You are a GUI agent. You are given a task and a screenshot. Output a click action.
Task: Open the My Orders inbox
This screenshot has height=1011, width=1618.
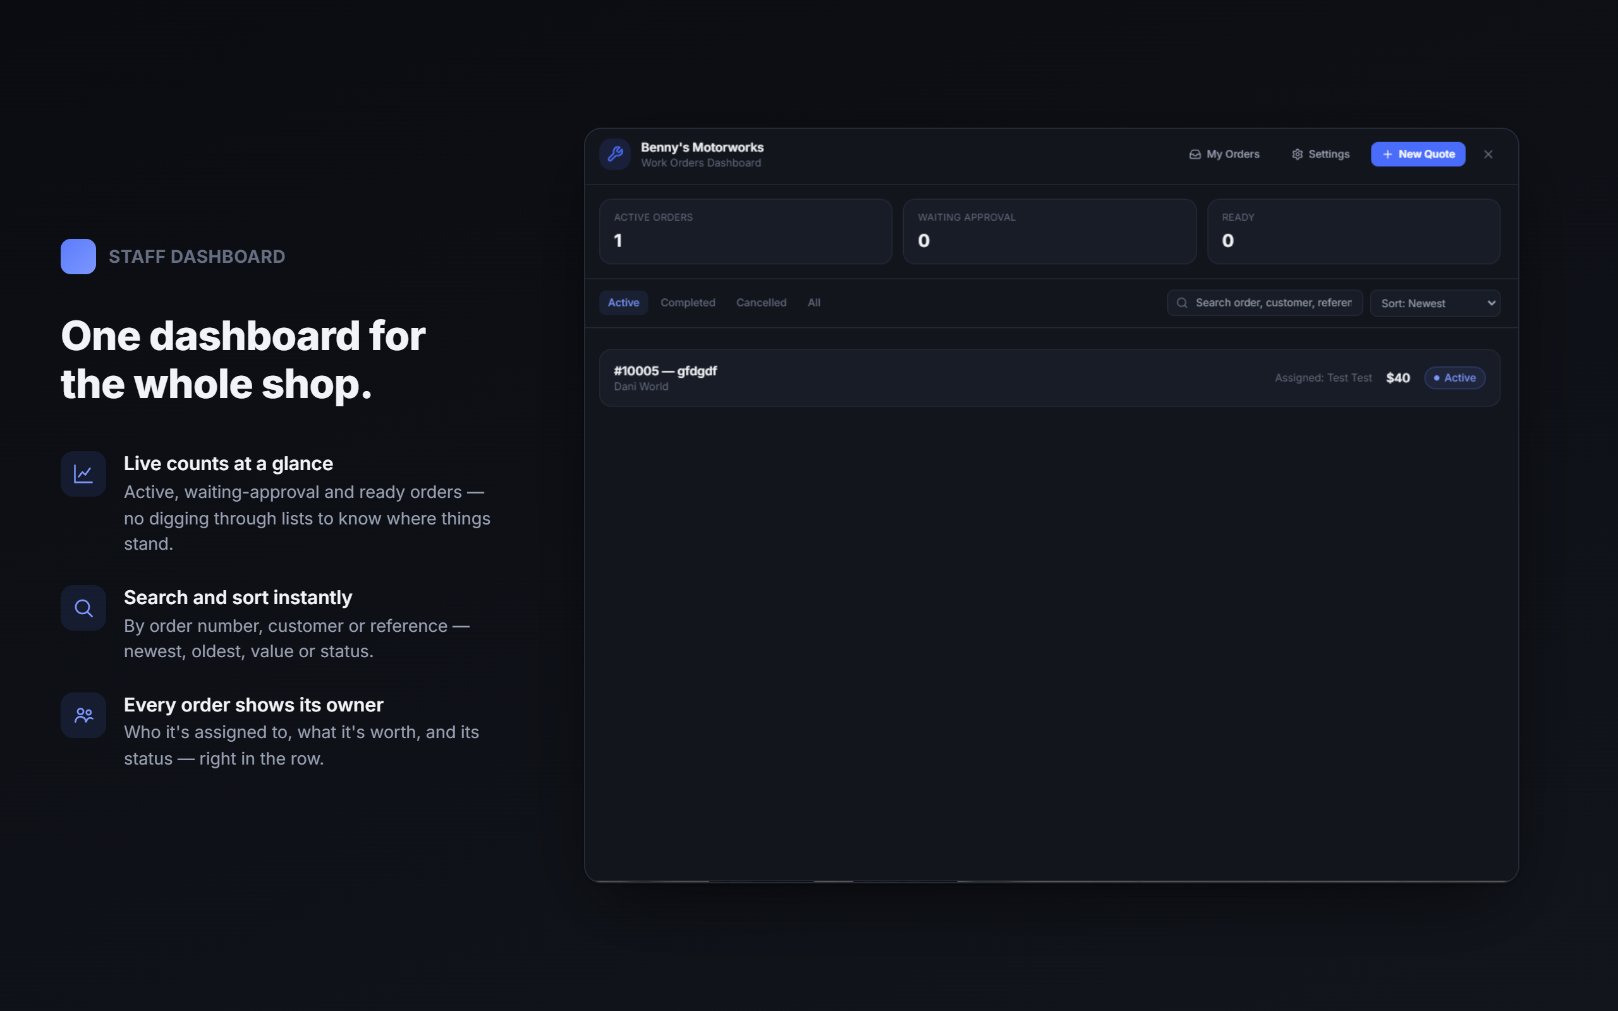tap(1224, 154)
